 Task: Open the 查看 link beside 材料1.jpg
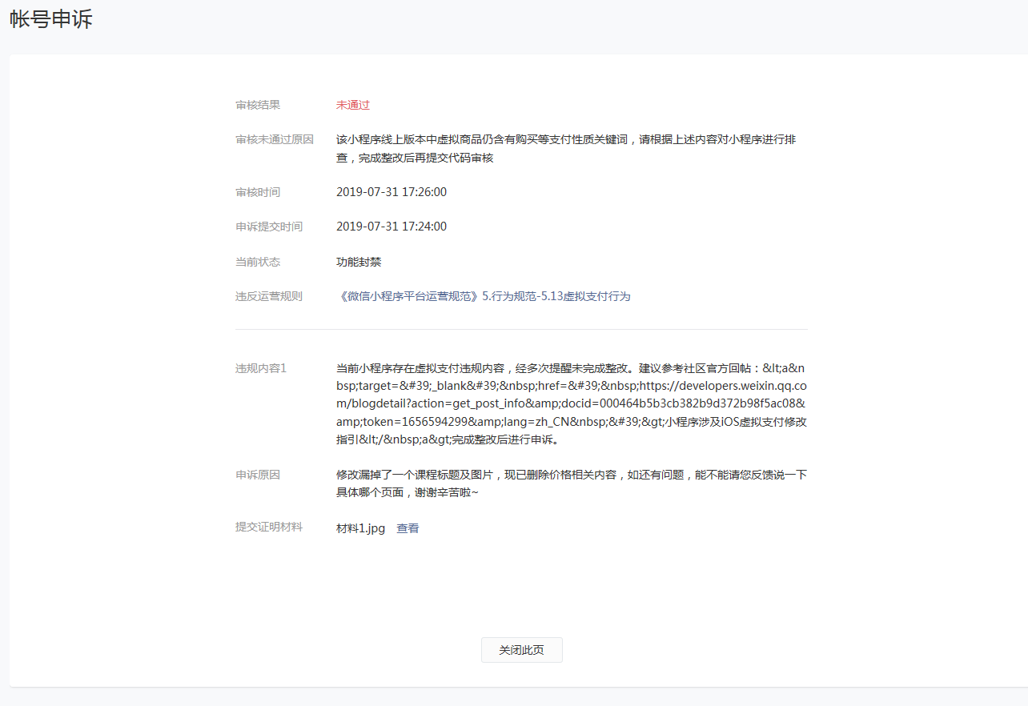click(x=408, y=528)
